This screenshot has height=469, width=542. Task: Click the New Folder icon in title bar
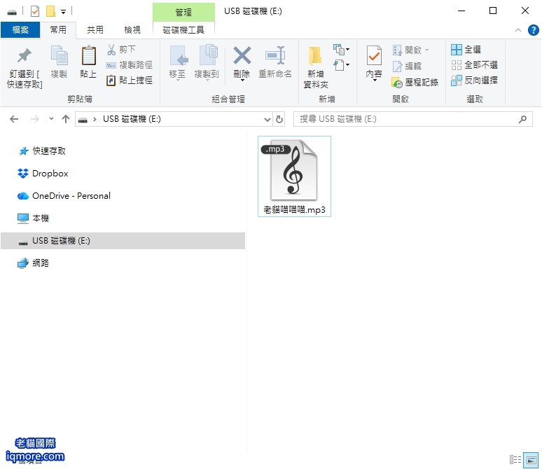[51, 11]
